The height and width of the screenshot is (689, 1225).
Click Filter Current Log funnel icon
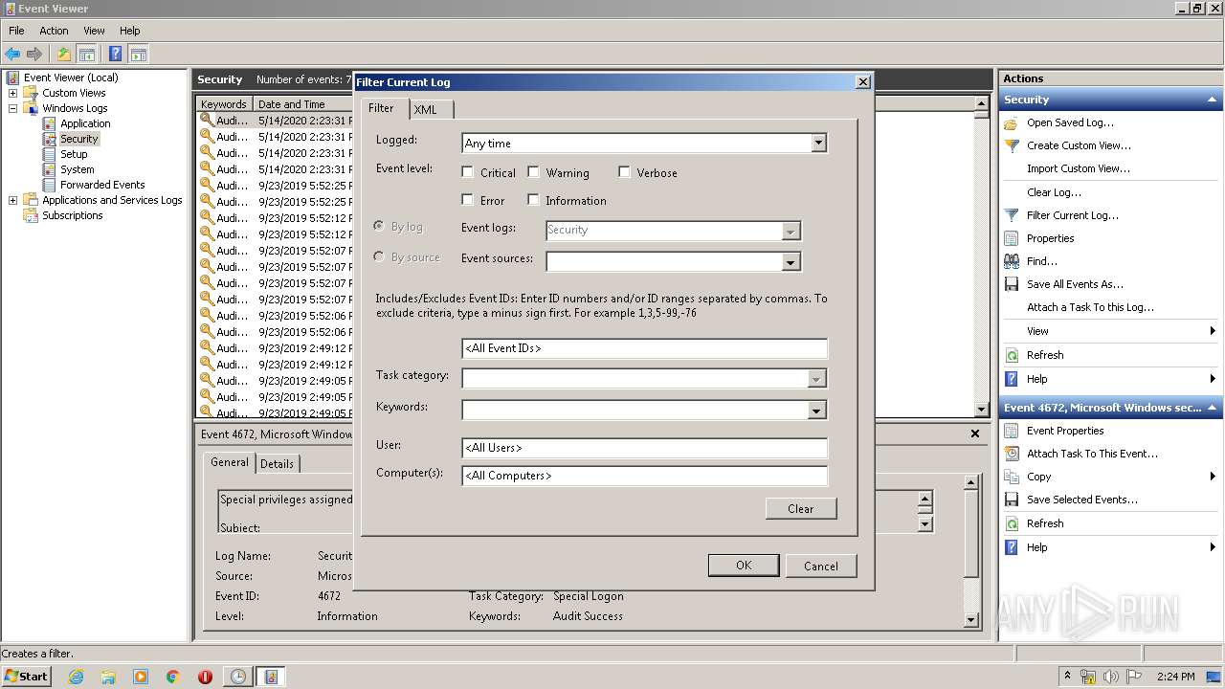pyautogui.click(x=1012, y=215)
